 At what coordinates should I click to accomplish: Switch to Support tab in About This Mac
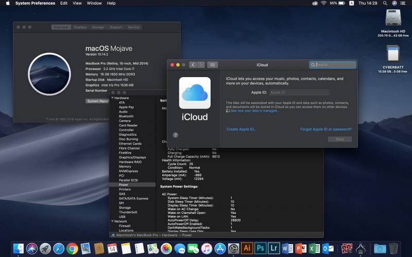coord(116,27)
